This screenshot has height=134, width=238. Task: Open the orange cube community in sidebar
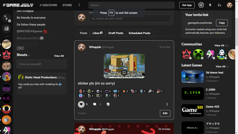(x=7, y=120)
